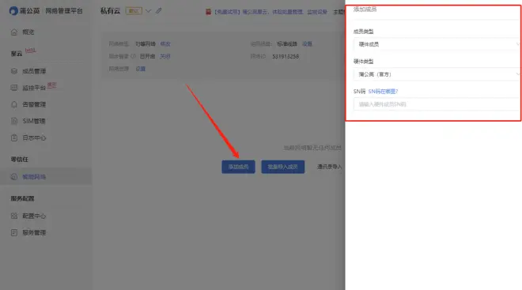This screenshot has height=290, width=522.
Task: Click the 通讯录导入 button
Action: click(x=329, y=167)
